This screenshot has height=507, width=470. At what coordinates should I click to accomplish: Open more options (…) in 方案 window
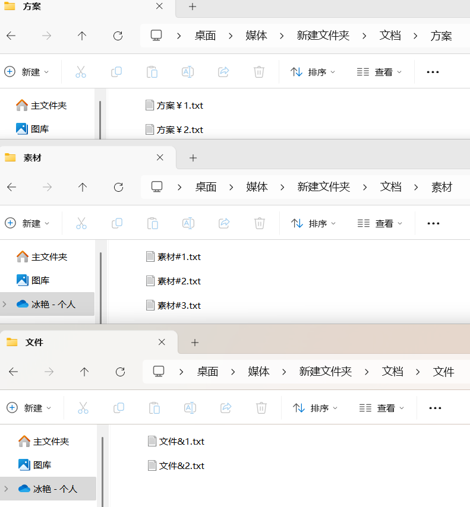[433, 72]
